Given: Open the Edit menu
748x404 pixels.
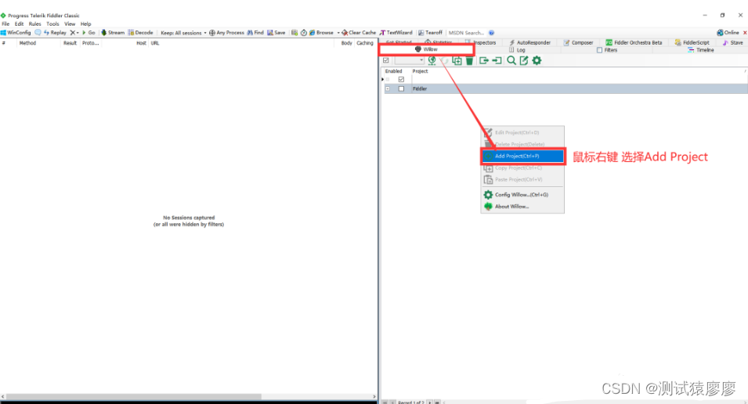Looking at the screenshot, I should tap(19, 23).
